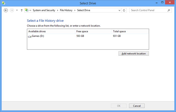The width and height of the screenshot is (176, 112).
Task: Click Add network location button
Action: click(134, 54)
